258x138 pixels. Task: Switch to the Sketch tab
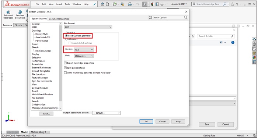point(18,25)
